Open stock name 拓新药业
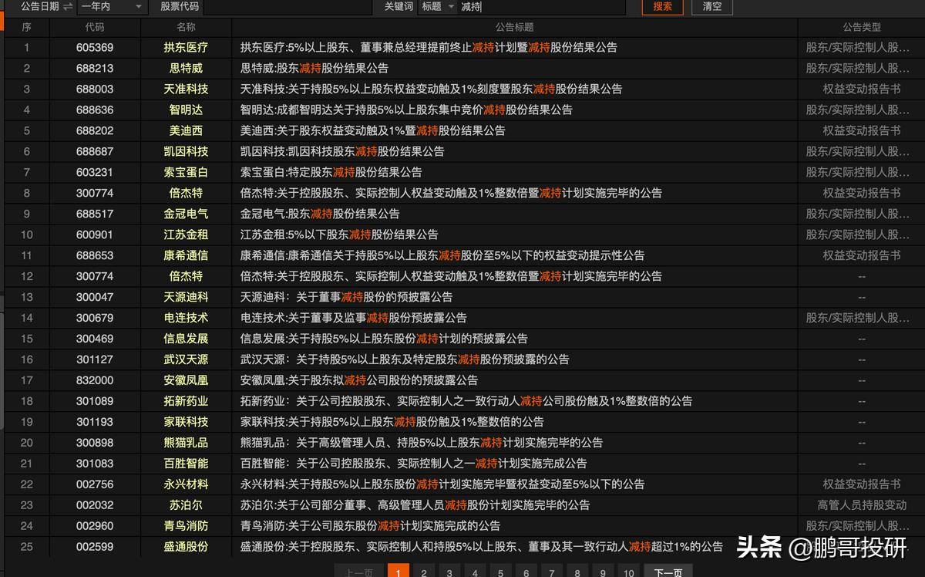Image resolution: width=925 pixels, height=577 pixels. (x=186, y=401)
